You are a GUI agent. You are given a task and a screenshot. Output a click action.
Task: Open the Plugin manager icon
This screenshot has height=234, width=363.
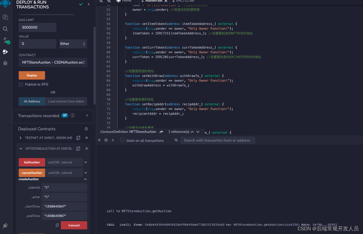point(5,226)
